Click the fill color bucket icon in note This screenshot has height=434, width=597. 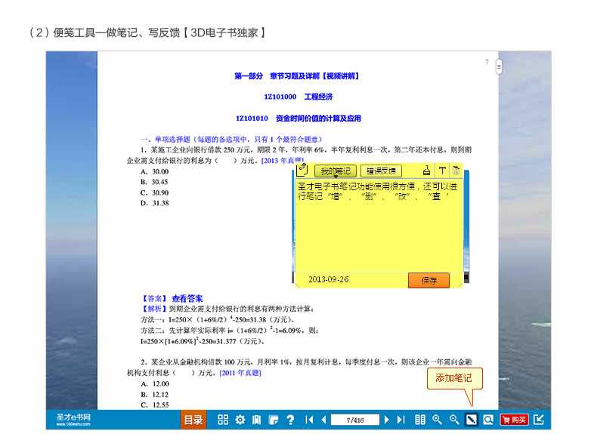(427, 171)
